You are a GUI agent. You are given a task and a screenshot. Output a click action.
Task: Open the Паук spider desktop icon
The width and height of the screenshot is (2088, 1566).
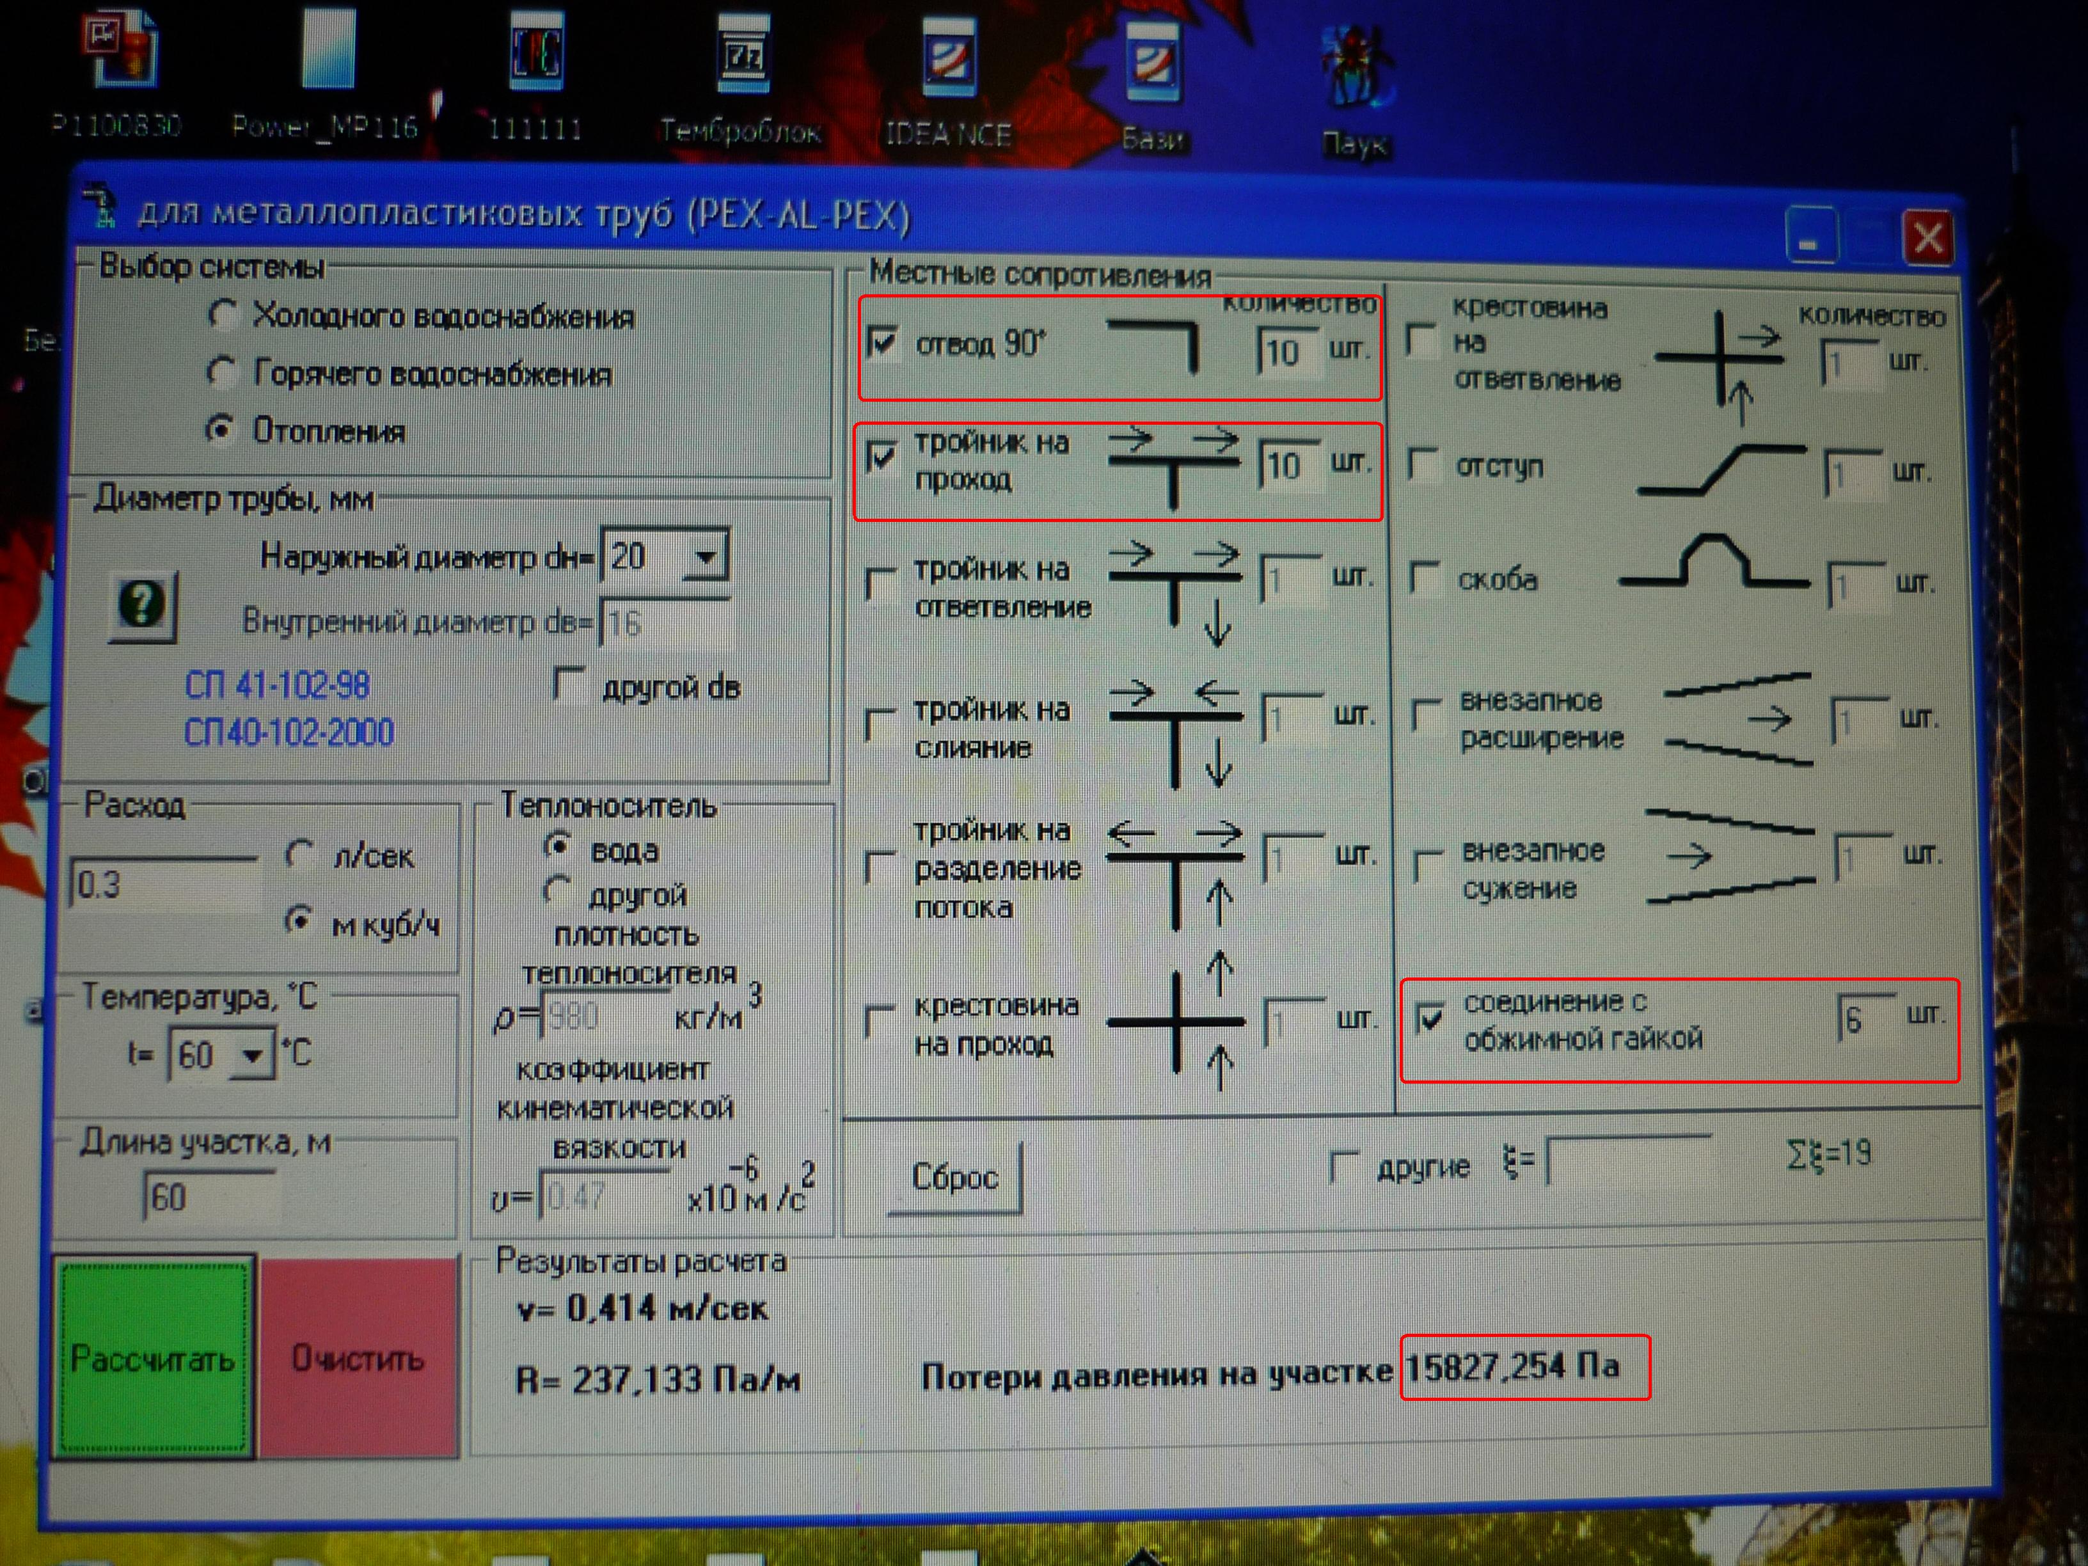pyautogui.click(x=1356, y=66)
